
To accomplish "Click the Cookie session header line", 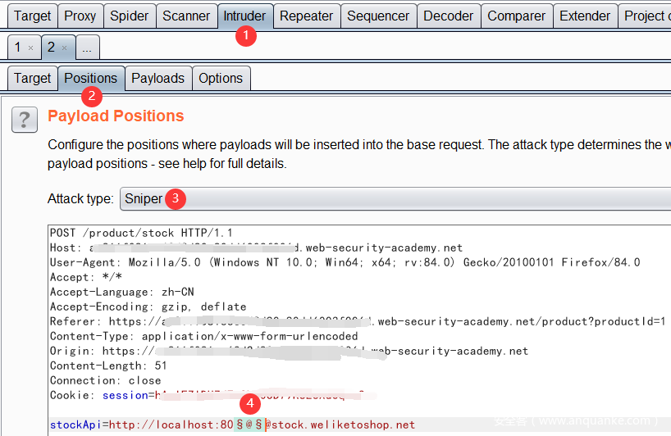I will point(212,395).
